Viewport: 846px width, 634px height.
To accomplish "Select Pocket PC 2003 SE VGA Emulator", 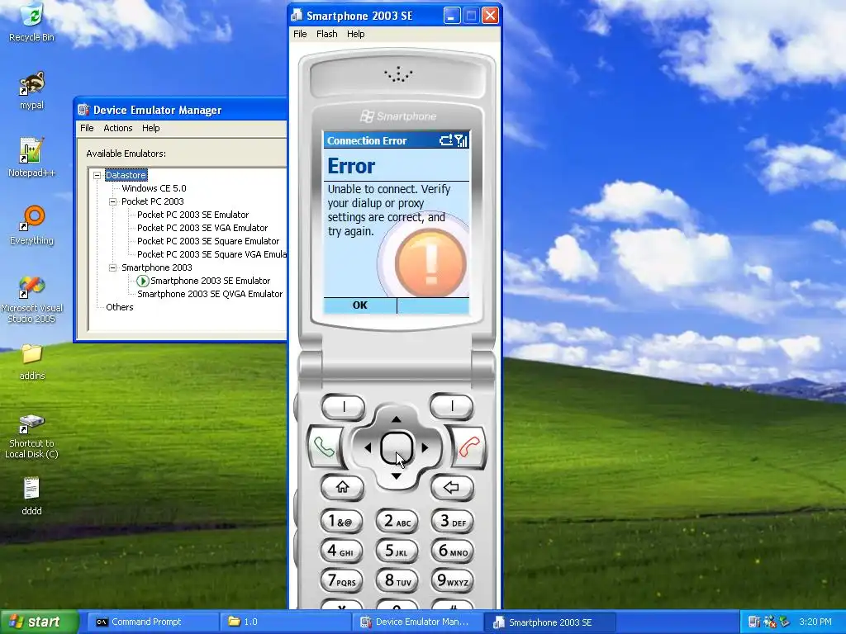I will click(202, 228).
